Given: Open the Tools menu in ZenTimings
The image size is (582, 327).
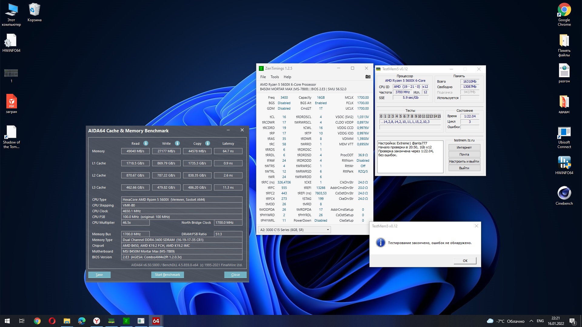Looking at the screenshot, I should click(x=274, y=77).
